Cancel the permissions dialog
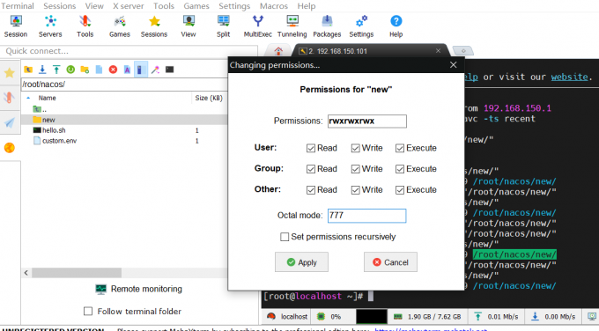 point(390,262)
